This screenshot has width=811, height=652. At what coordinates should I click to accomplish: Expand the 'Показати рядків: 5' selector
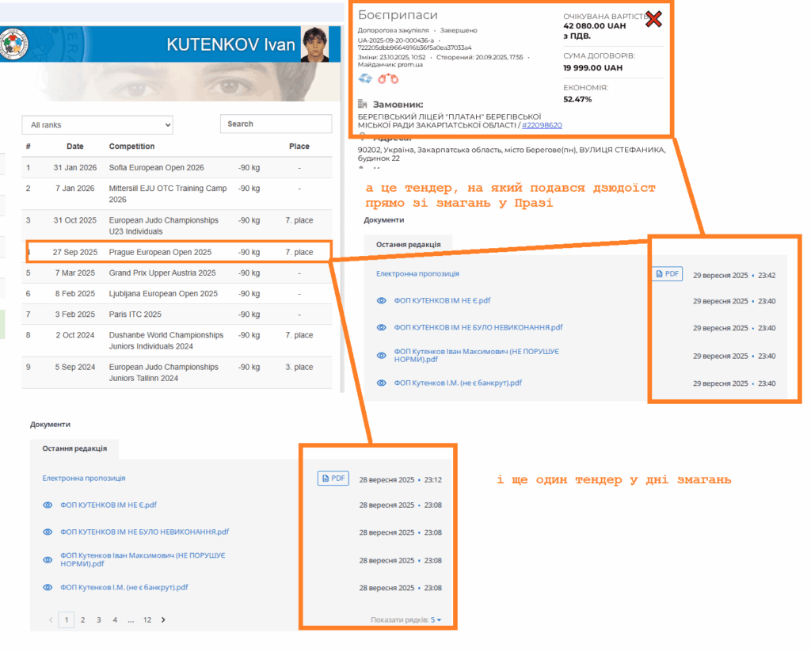pos(406,620)
